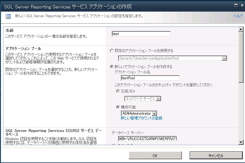Click the service application list icon
Viewport: 245px width, 163px height.
pos(8,16)
